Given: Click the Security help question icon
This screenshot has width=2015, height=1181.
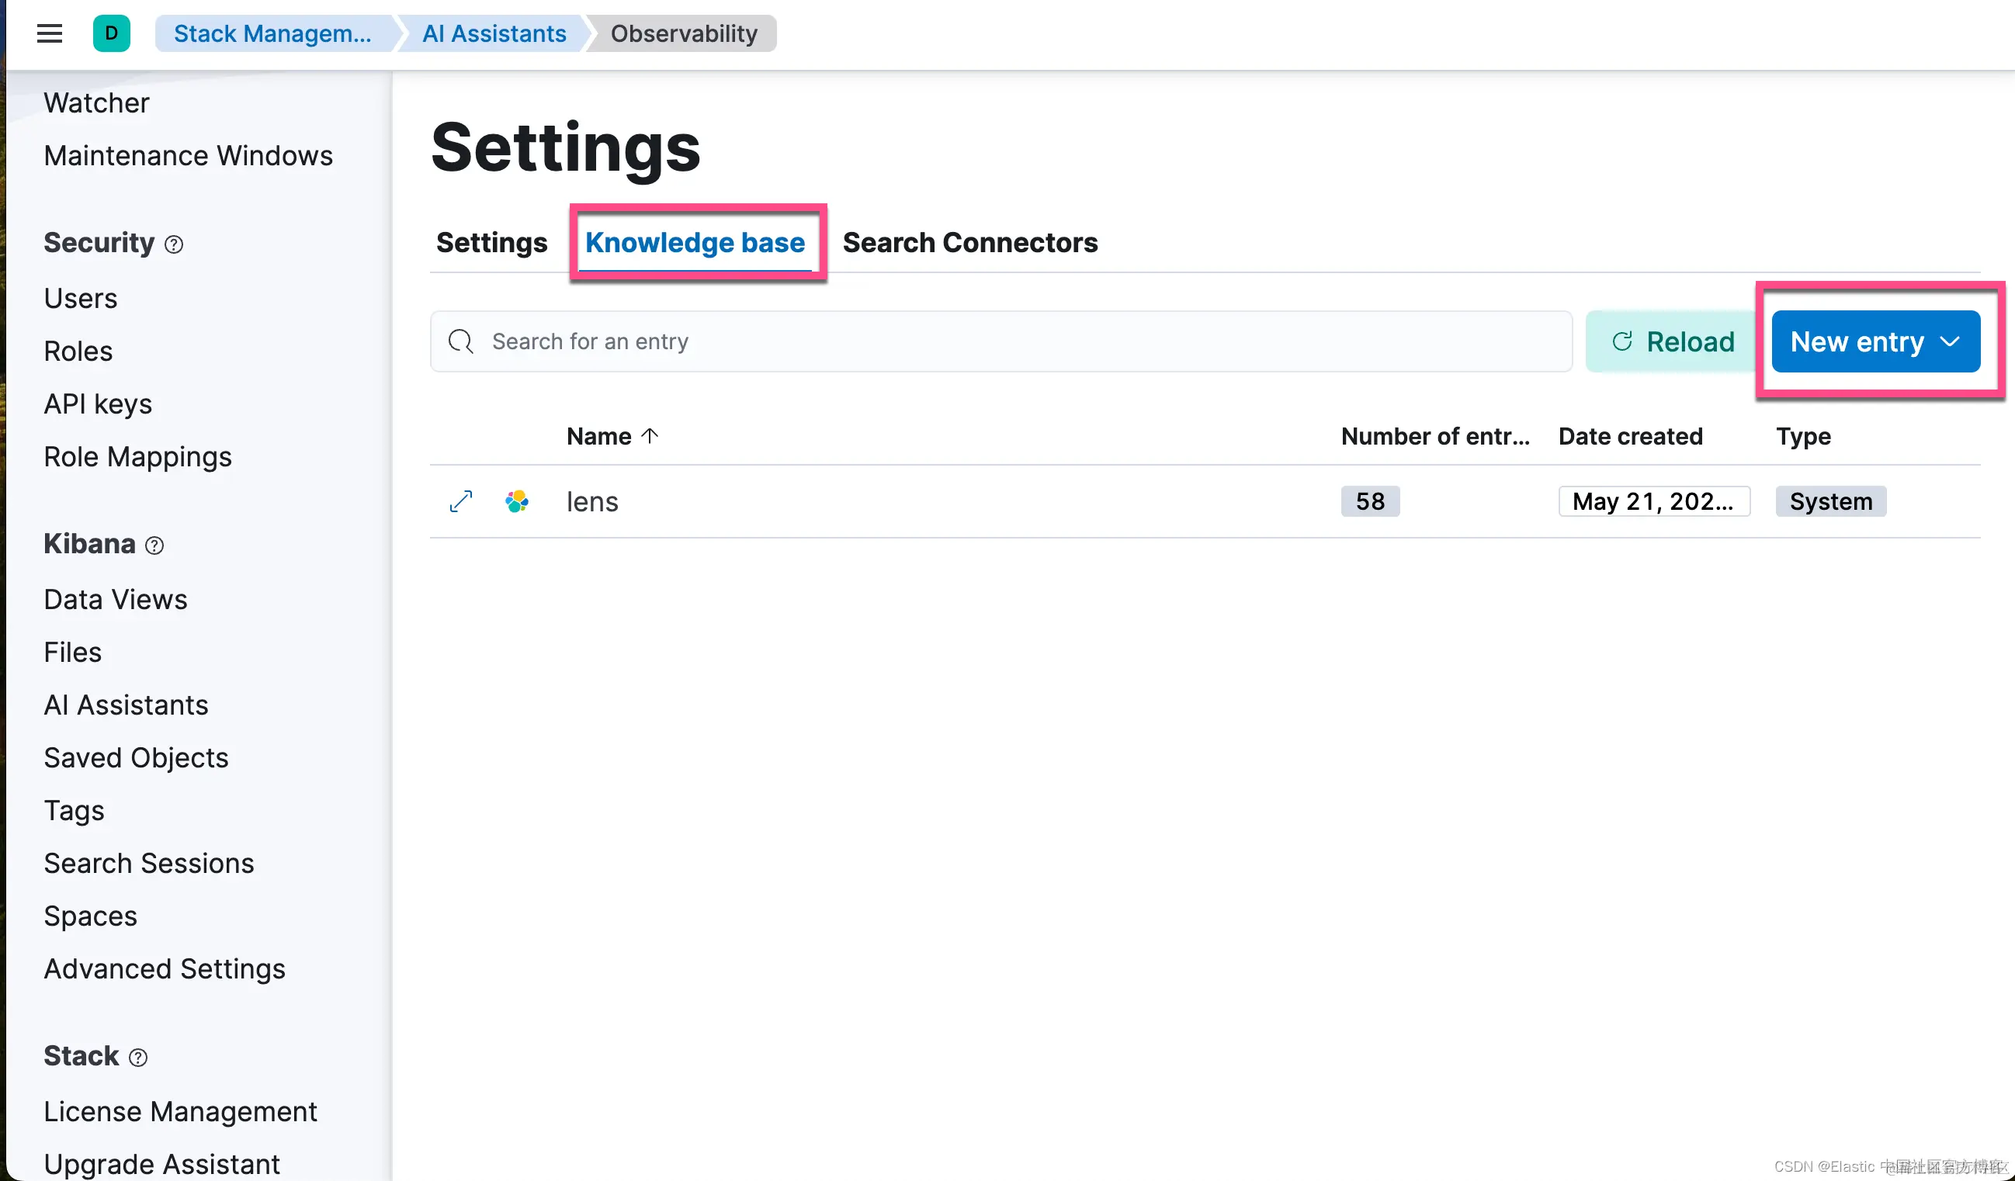Looking at the screenshot, I should [x=174, y=244].
